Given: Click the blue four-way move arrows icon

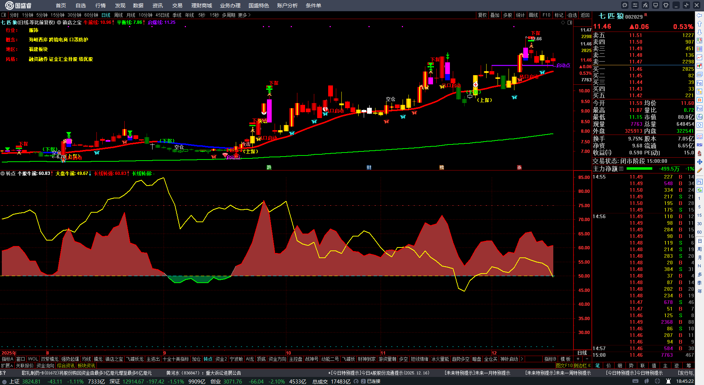Looking at the screenshot, I should (x=700, y=162).
